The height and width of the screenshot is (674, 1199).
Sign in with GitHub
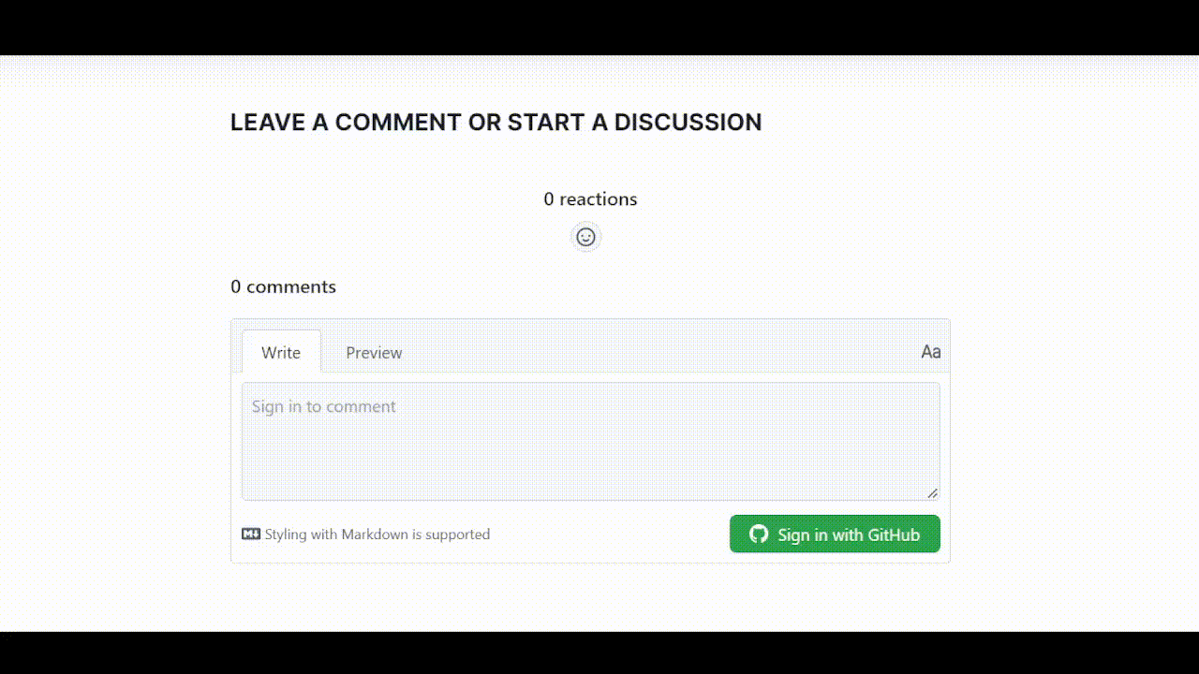[835, 534]
